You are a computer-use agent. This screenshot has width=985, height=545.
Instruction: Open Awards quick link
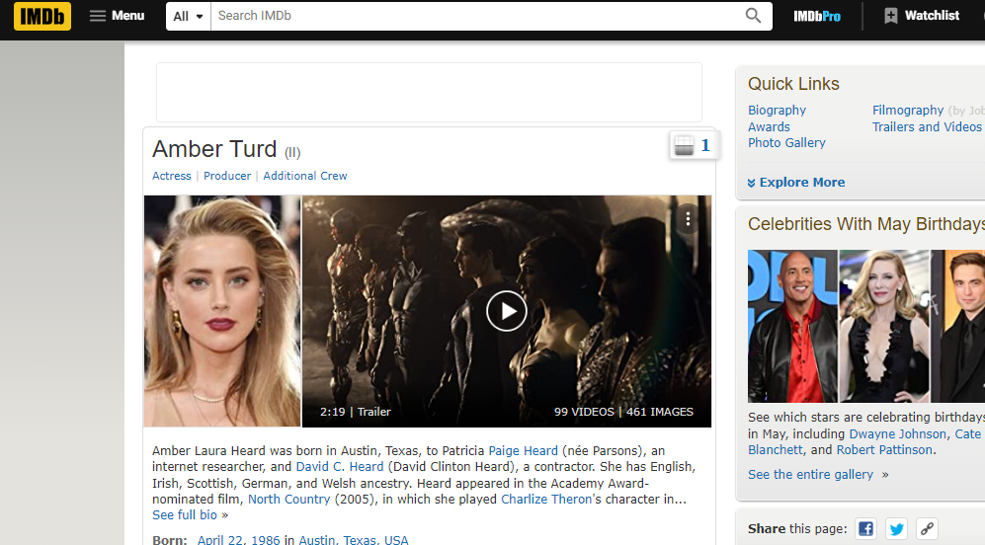coord(769,126)
